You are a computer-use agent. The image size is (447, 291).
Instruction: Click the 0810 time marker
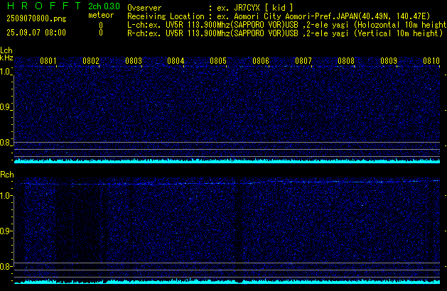431,61
